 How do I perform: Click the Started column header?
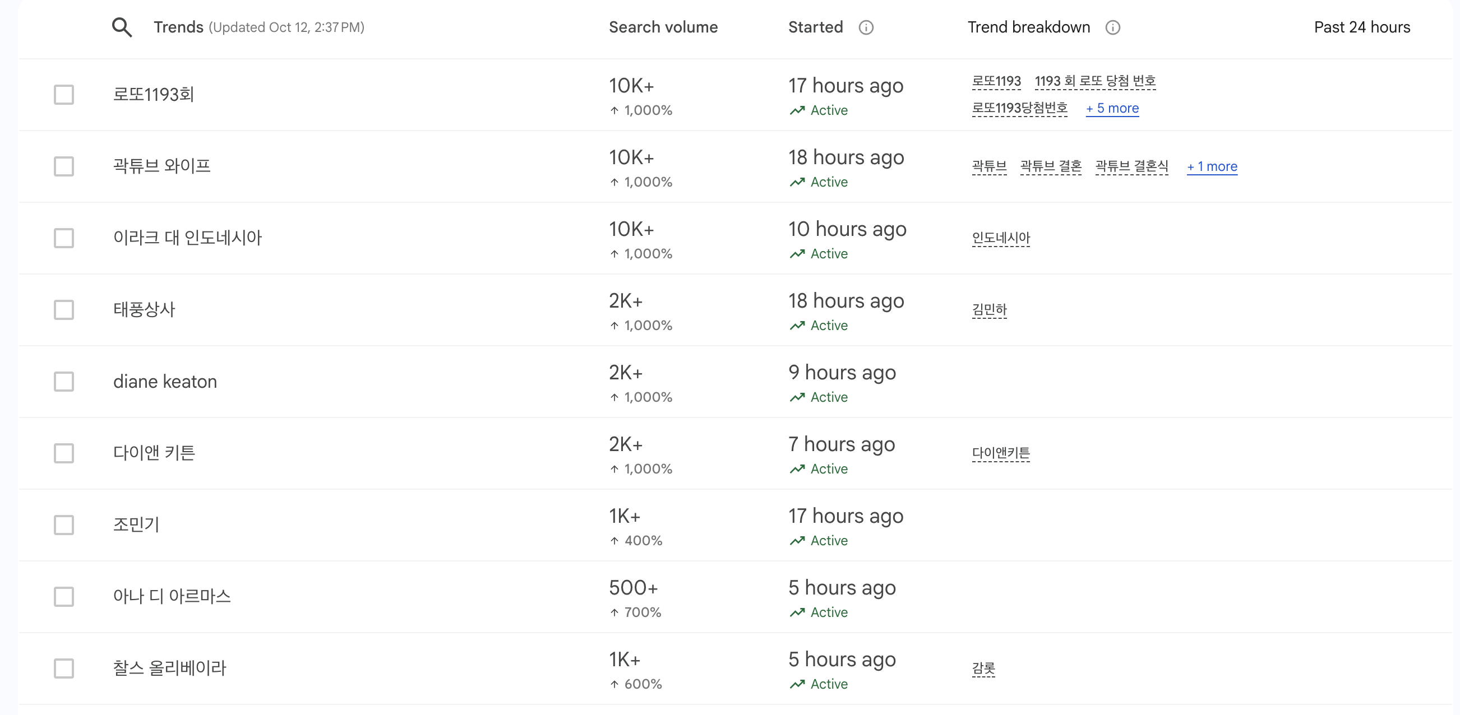pyautogui.click(x=815, y=27)
